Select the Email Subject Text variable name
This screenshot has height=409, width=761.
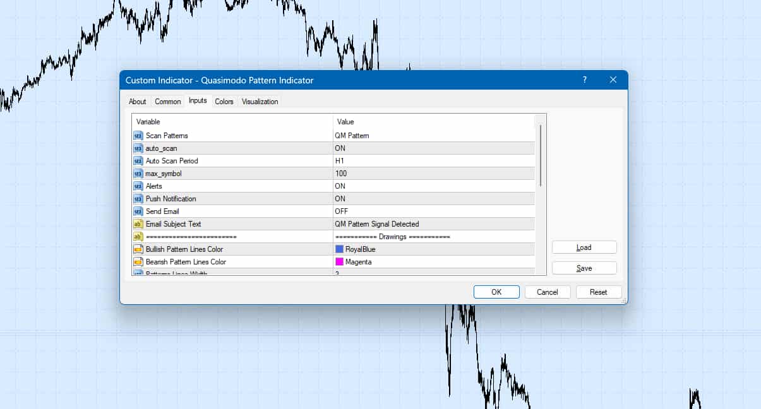pos(174,224)
